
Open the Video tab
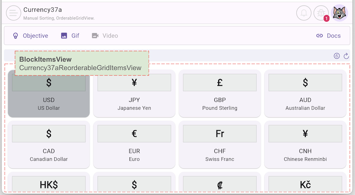tap(105, 36)
